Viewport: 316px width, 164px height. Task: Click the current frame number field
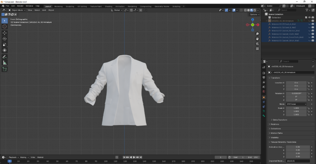tap(221, 157)
